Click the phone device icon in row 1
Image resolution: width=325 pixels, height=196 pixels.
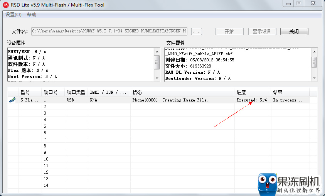pos(12,100)
